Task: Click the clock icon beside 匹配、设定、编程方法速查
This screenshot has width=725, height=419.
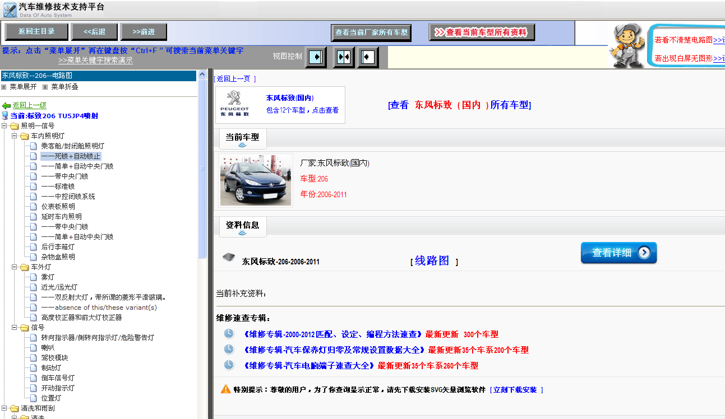Action: pos(229,334)
